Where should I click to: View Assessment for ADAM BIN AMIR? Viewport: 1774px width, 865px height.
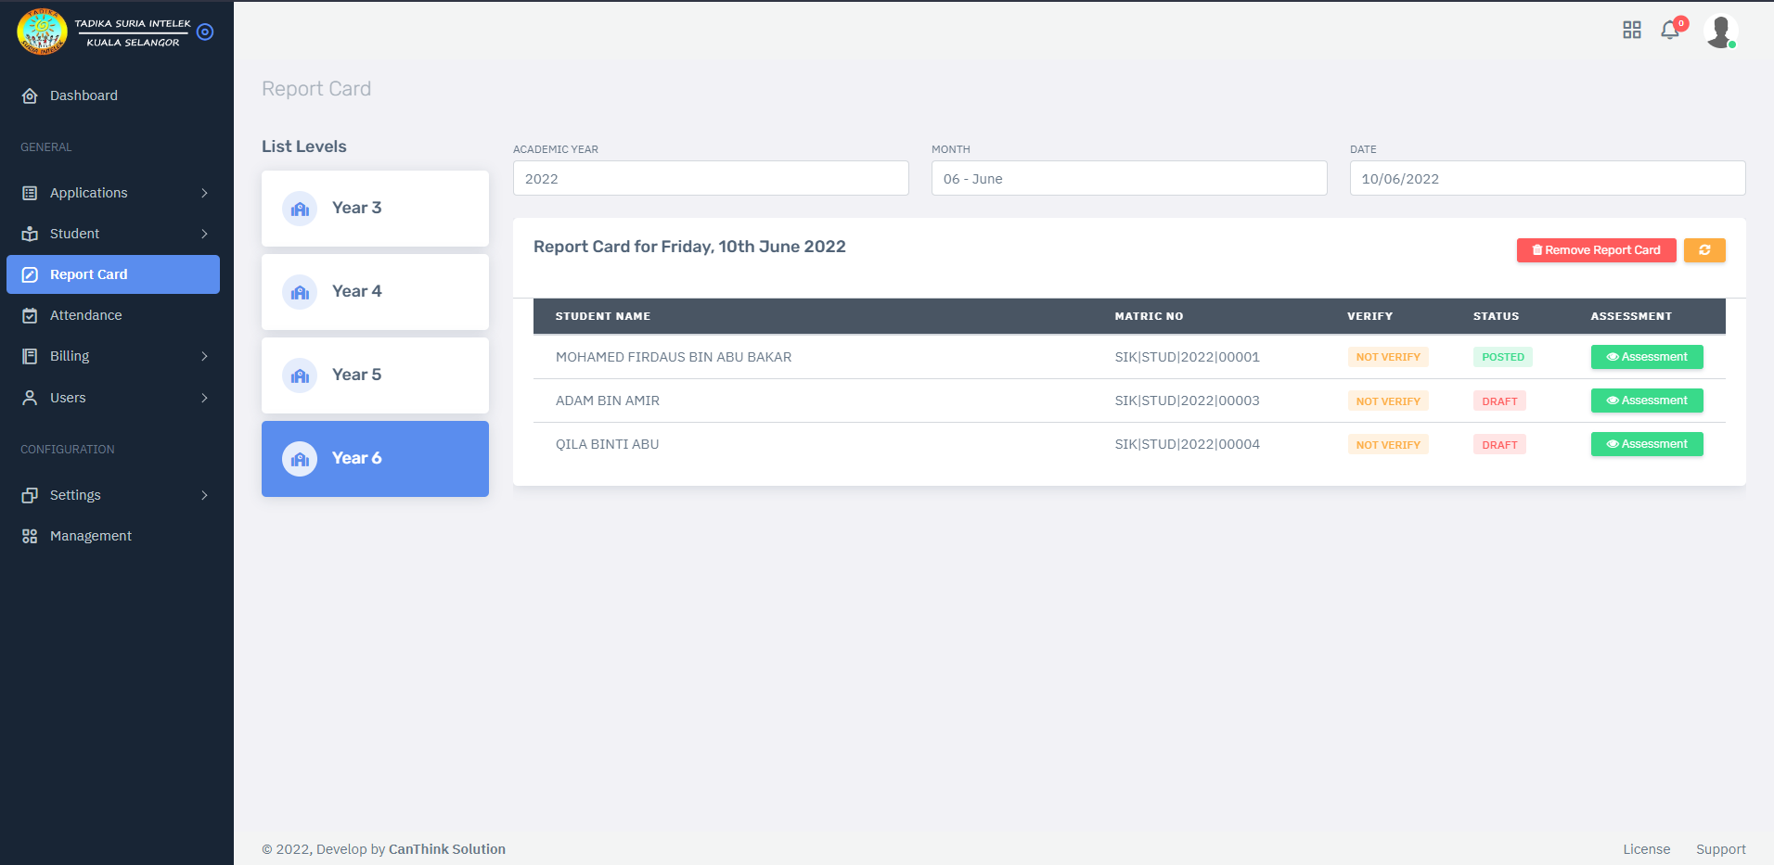pyautogui.click(x=1646, y=401)
